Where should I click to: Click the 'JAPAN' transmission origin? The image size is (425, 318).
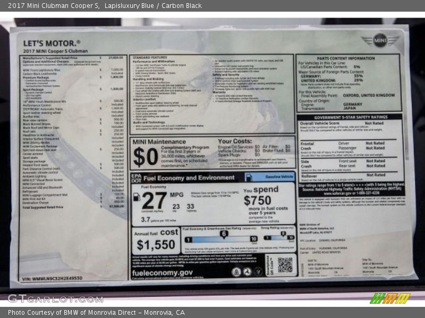[350, 108]
